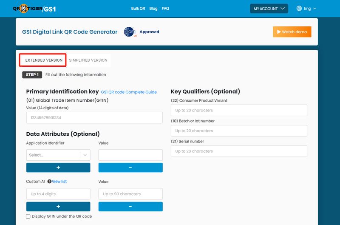
Task: Open the Application Identifier Select dropdown
Action: tap(58, 155)
